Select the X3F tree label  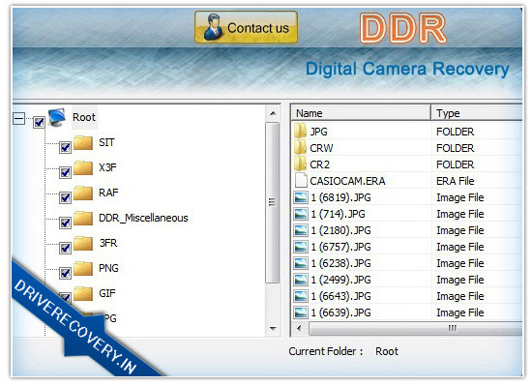coord(107,167)
